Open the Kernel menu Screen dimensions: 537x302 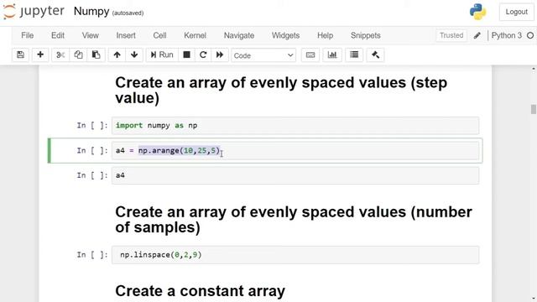196,35
